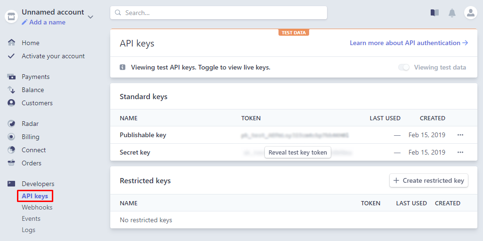Open more options for Secret key

click(x=460, y=152)
